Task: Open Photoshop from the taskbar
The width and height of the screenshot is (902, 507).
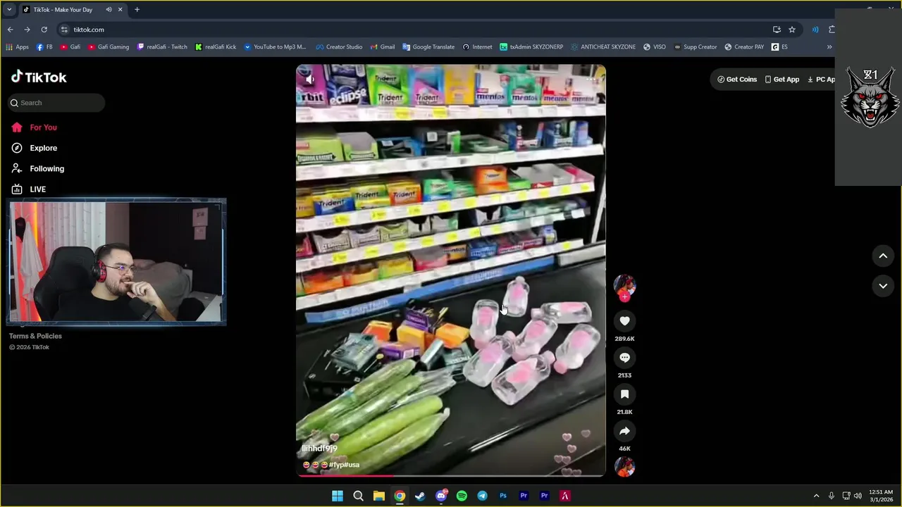Action: pos(503,496)
